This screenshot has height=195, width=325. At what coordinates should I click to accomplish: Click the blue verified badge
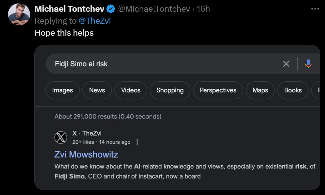(x=111, y=9)
